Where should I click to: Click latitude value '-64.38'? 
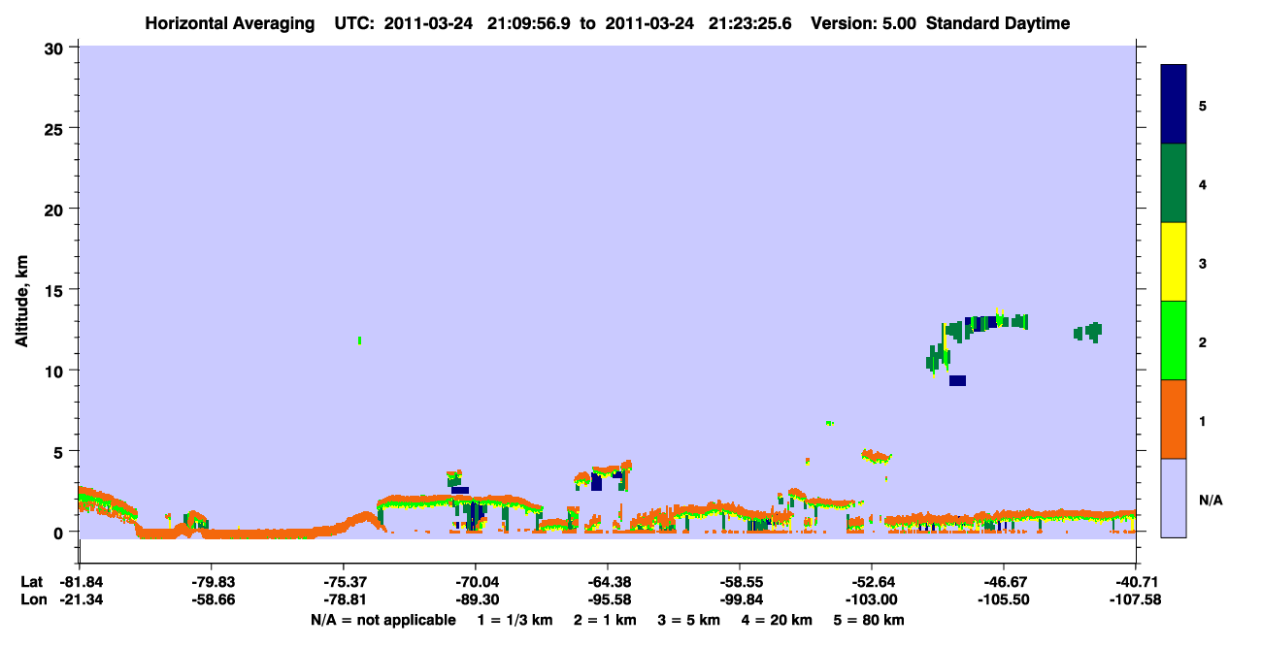click(608, 582)
